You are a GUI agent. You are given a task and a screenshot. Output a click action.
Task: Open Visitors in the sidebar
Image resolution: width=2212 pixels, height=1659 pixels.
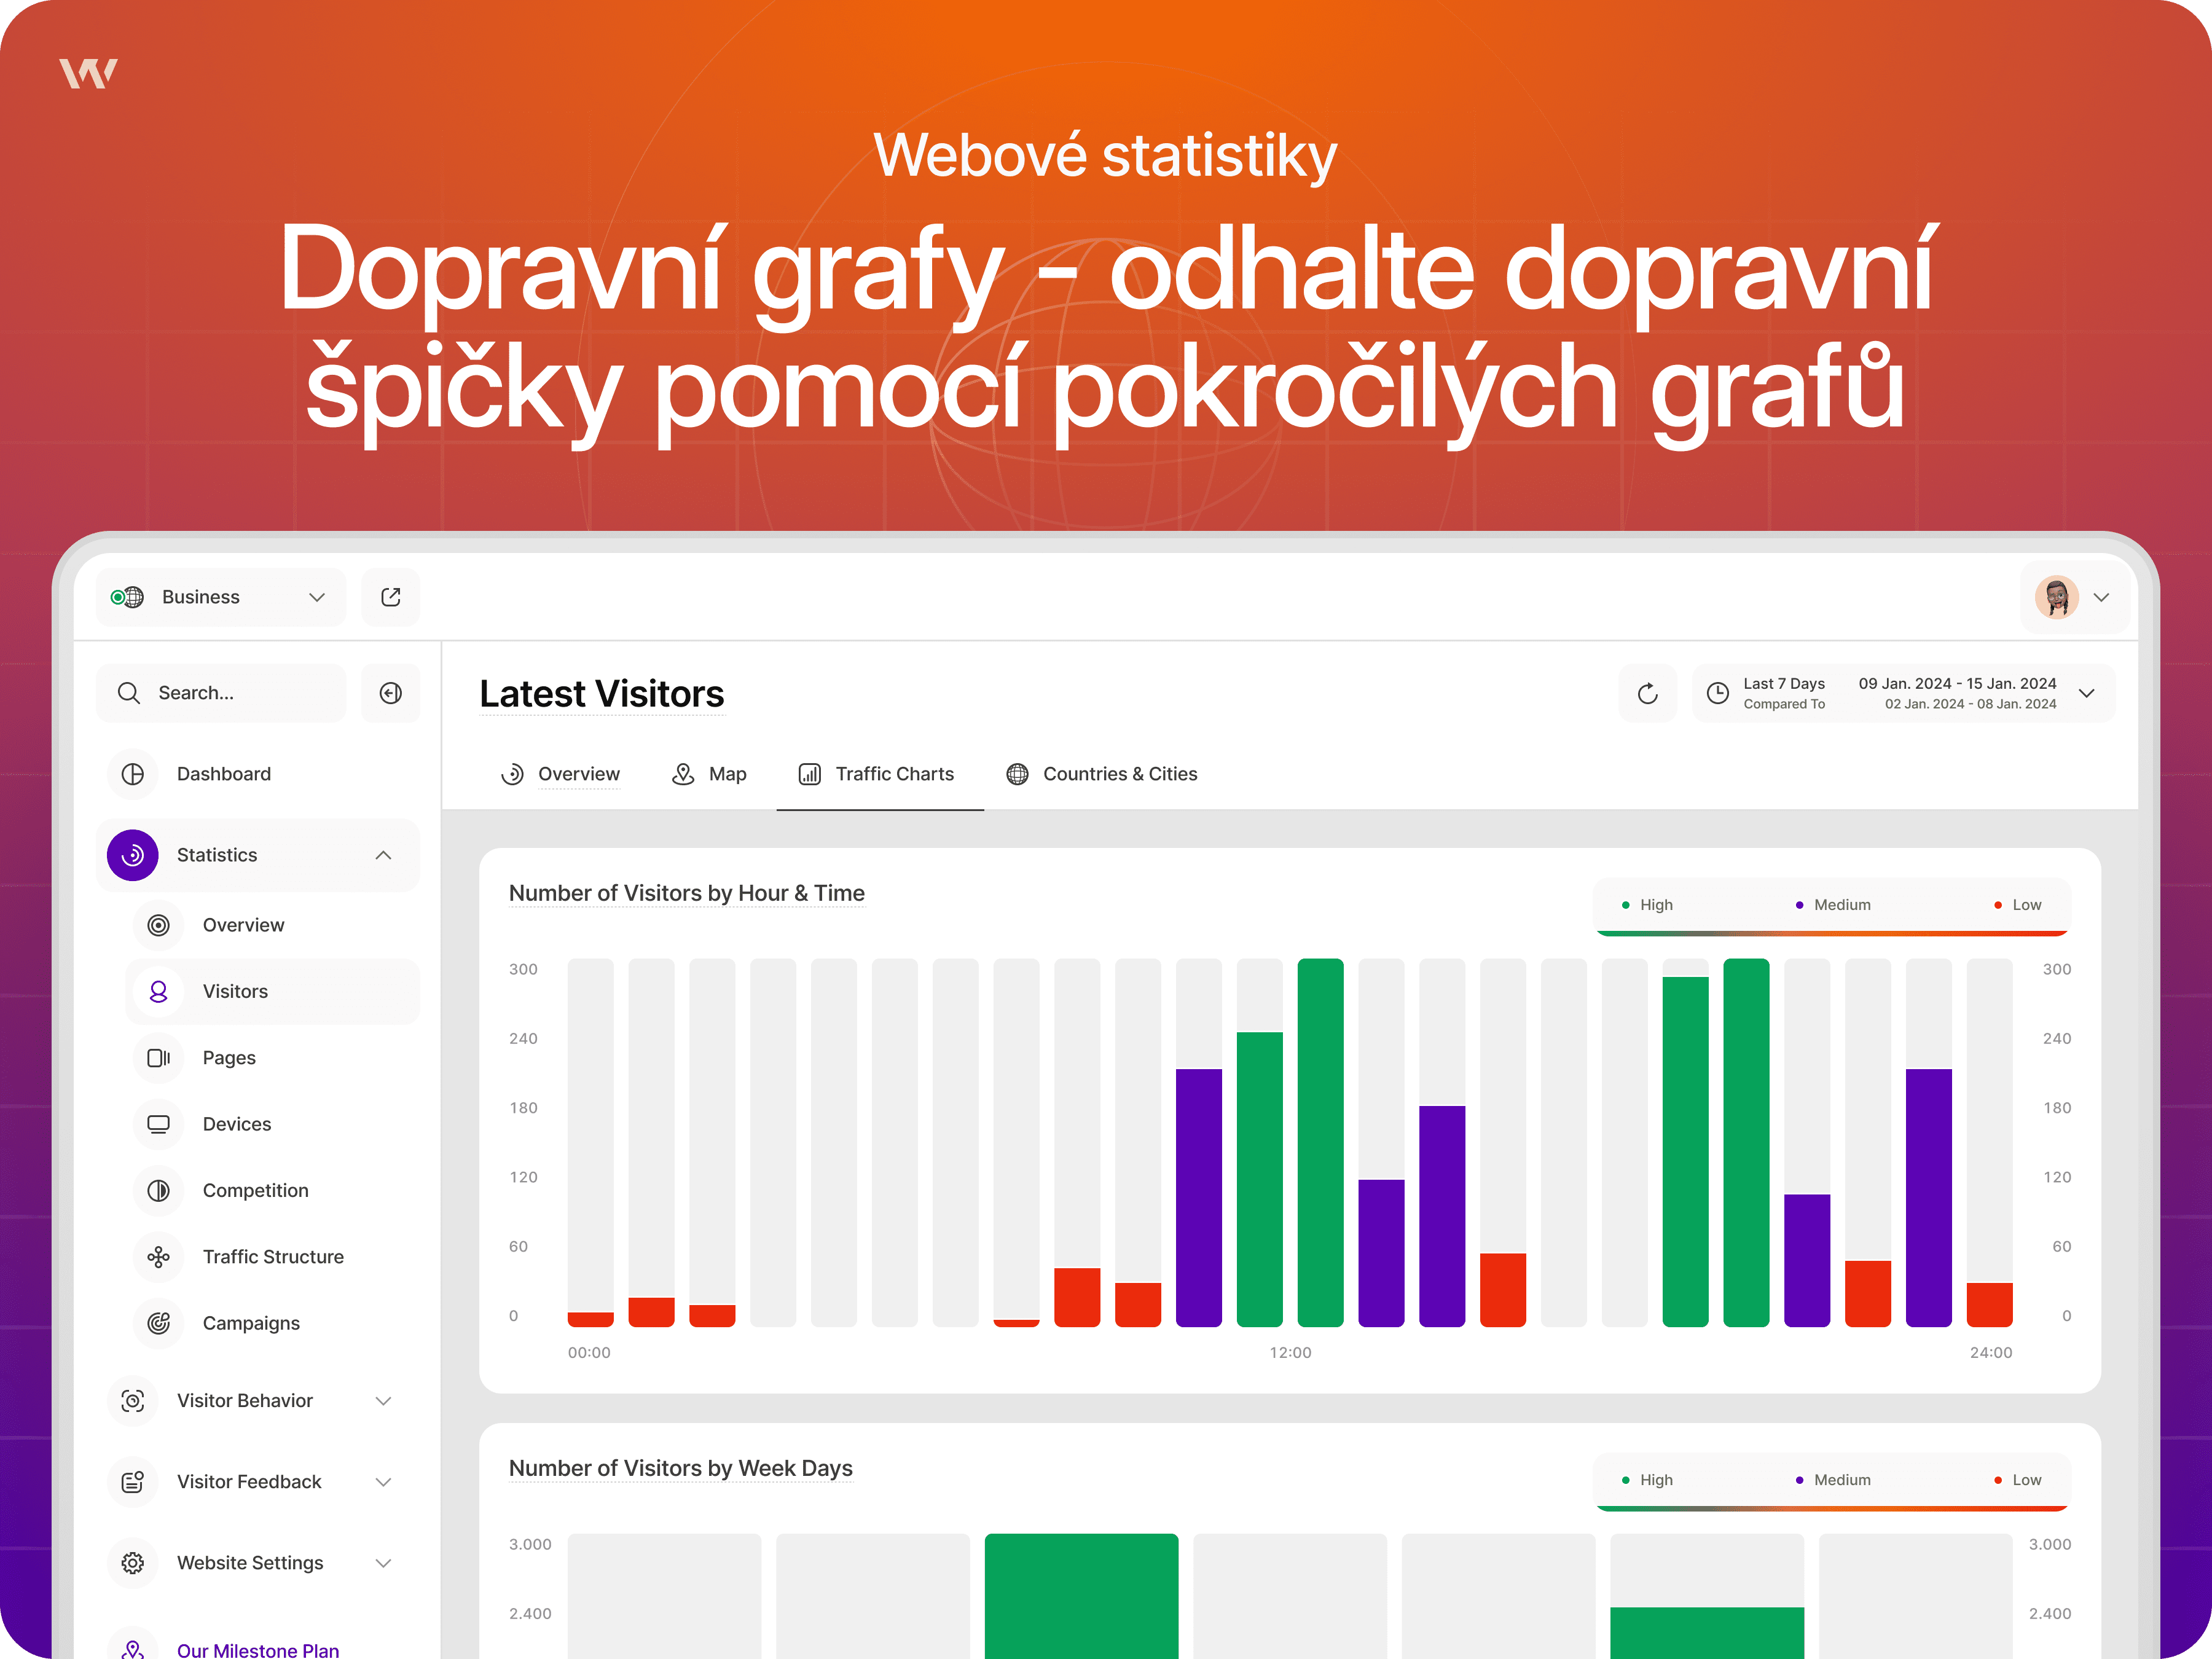272,991
